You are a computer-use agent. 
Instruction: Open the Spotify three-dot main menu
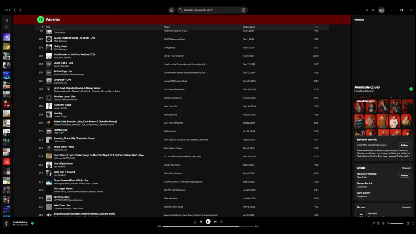[7, 10]
